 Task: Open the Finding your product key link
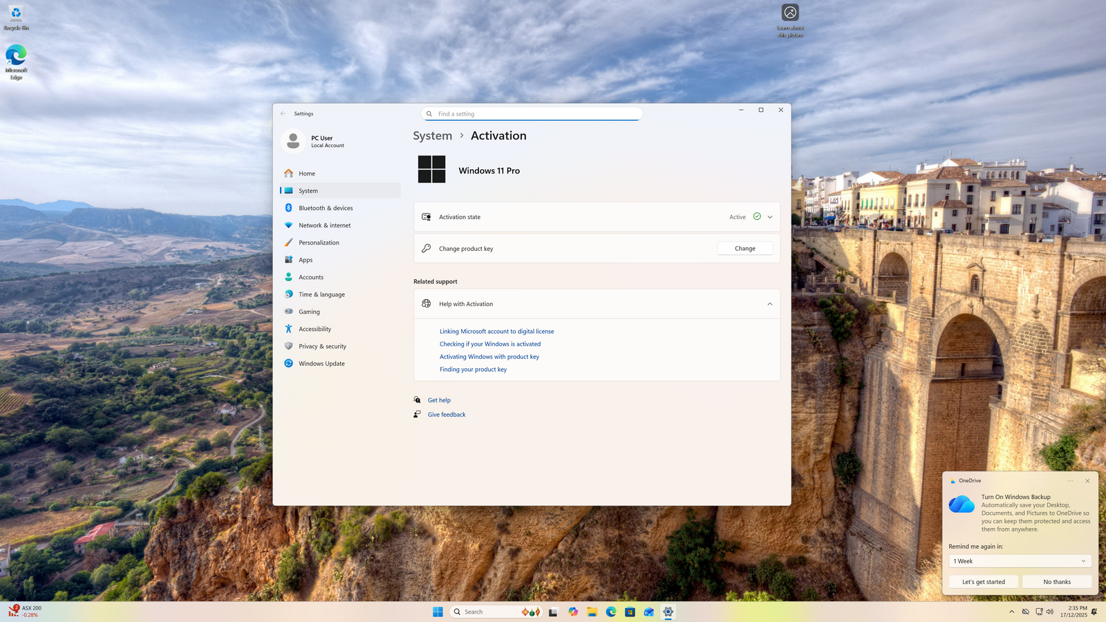[x=473, y=370]
